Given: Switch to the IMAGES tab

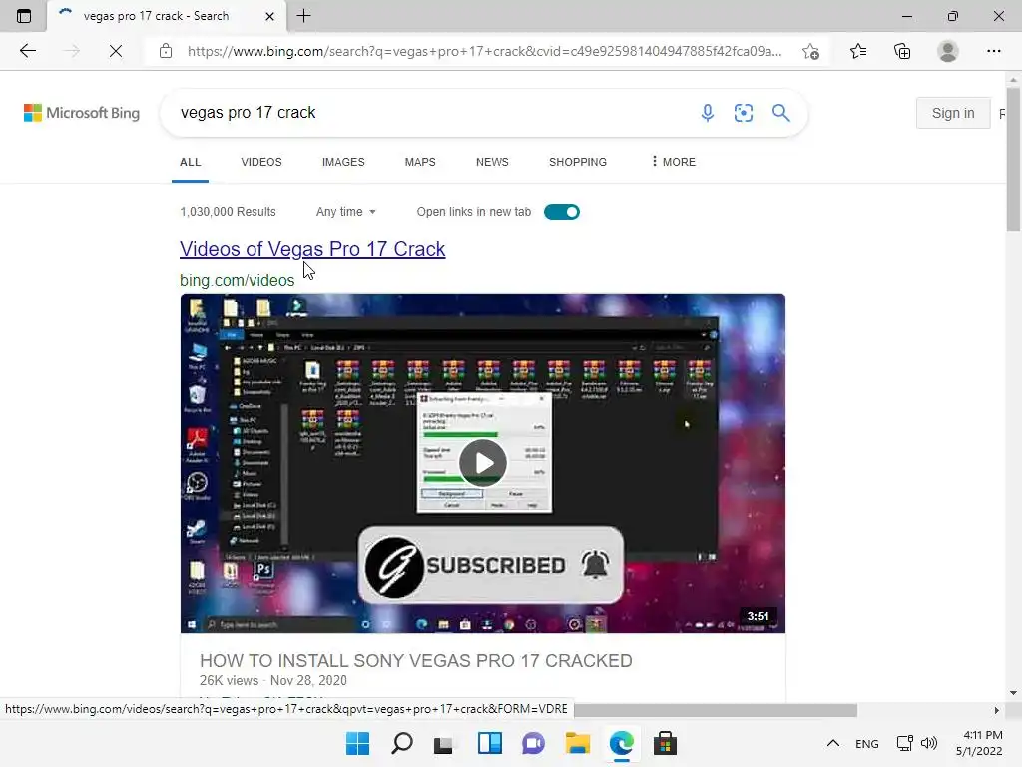Looking at the screenshot, I should (x=343, y=162).
